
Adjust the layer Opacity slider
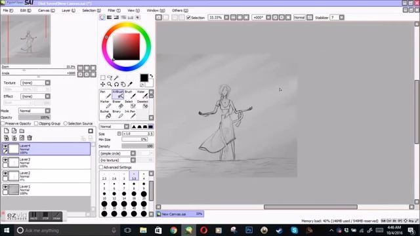click(x=34, y=117)
